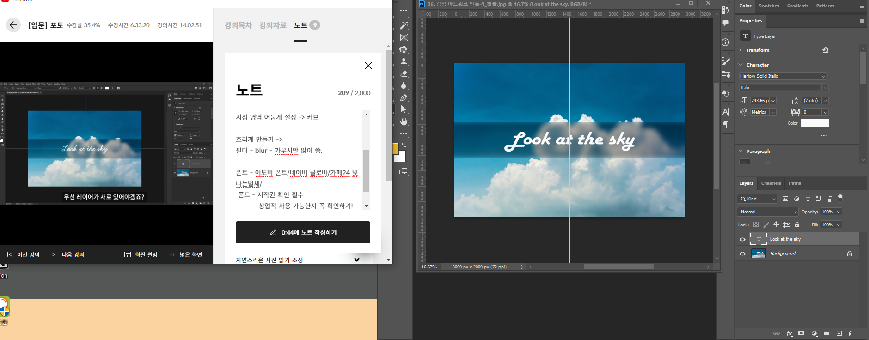Select the Pen tool
The height and width of the screenshot is (340, 869).
click(x=404, y=97)
